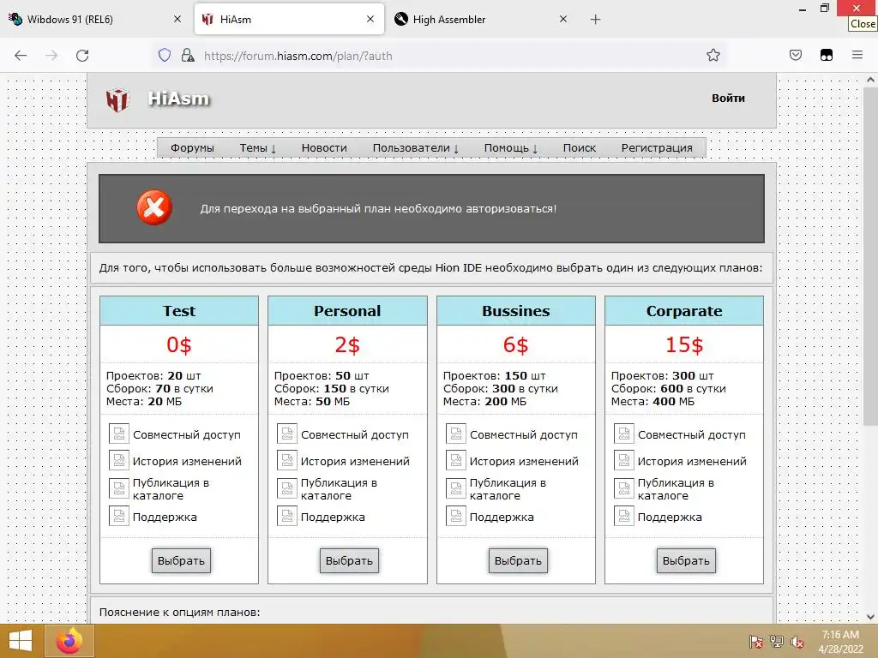
Task: Click Поддержка icon in Corparate plan
Action: click(x=624, y=516)
